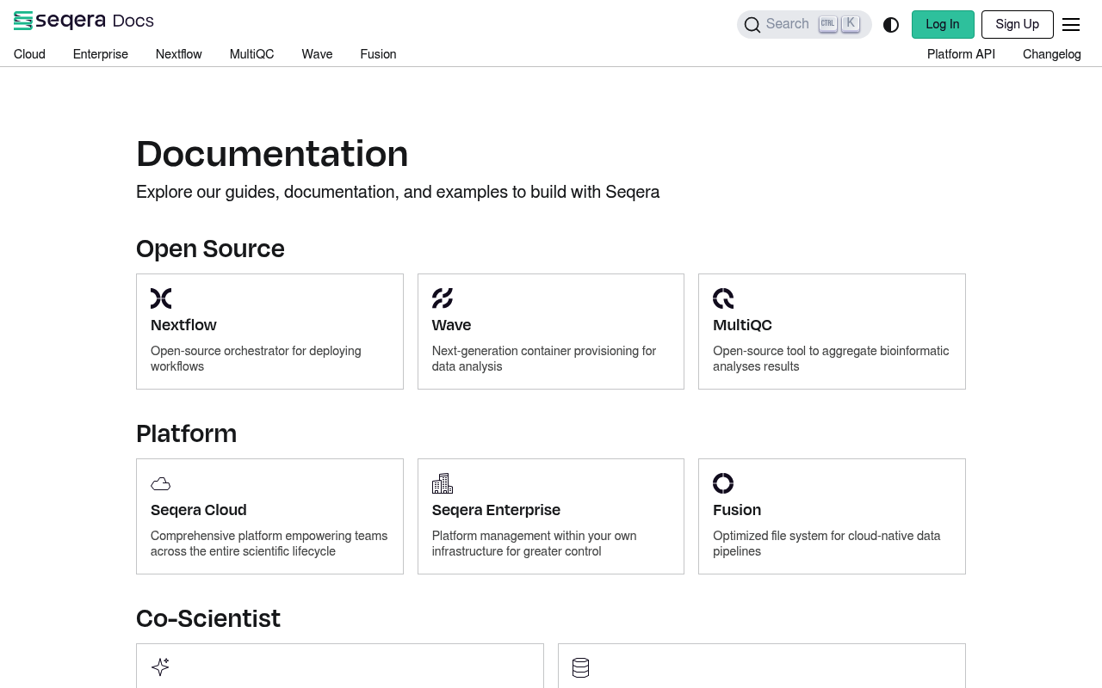Open the Wave card title

452,325
